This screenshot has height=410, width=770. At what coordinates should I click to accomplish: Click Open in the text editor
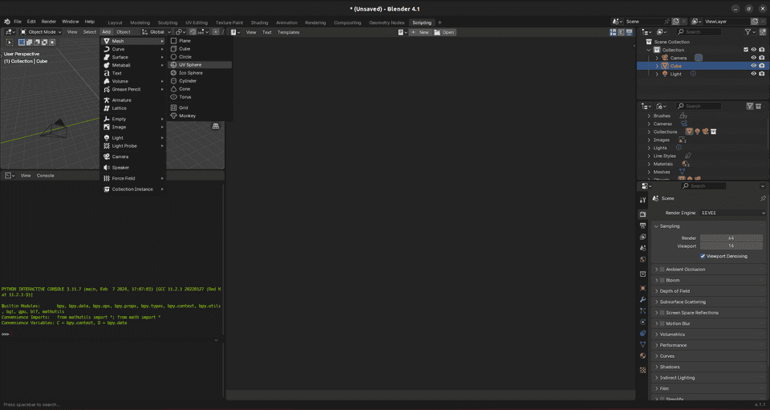[x=444, y=32]
